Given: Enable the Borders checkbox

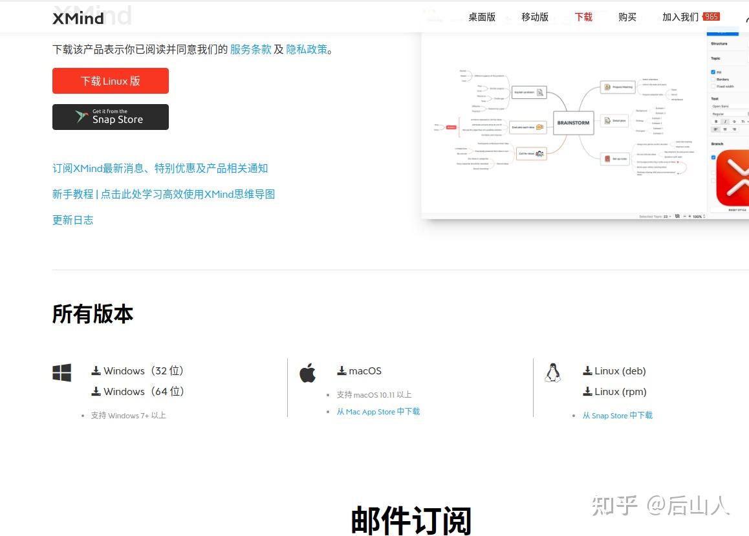Looking at the screenshot, I should [713, 79].
